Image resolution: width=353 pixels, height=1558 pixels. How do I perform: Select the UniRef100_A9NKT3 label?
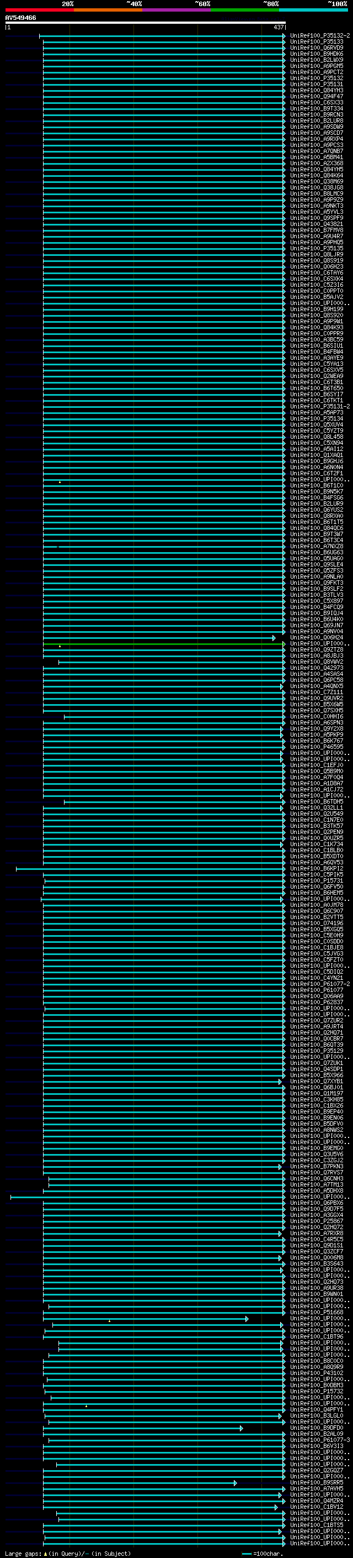[317, 206]
